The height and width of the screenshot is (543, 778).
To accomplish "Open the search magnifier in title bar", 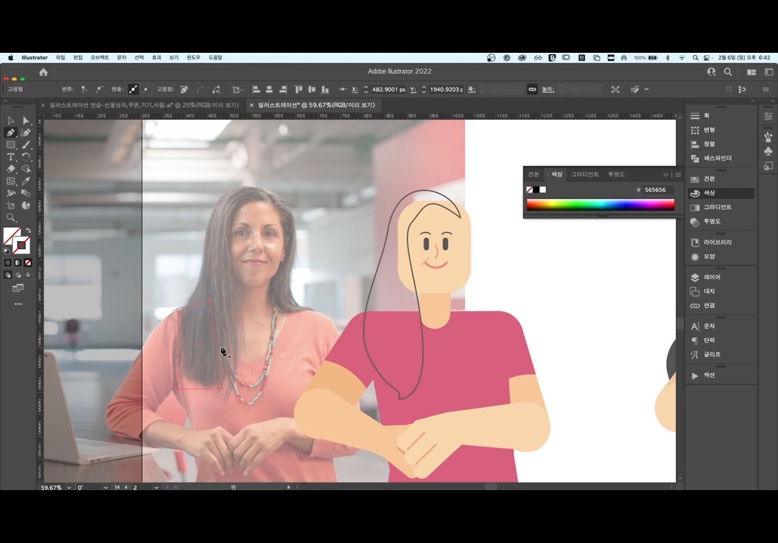I will tap(728, 72).
